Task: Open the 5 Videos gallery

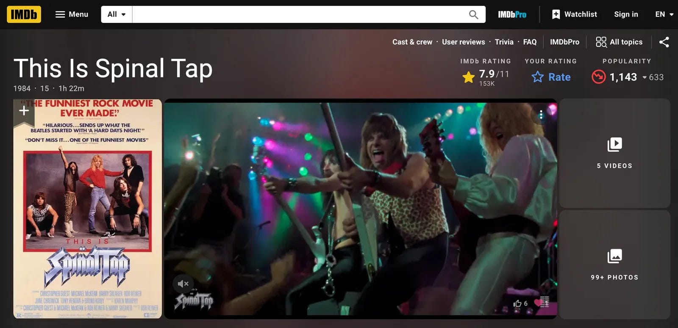Action: point(614,153)
